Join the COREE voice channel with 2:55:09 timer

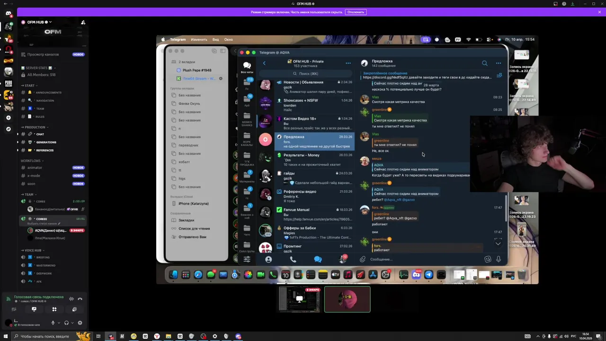point(52,201)
